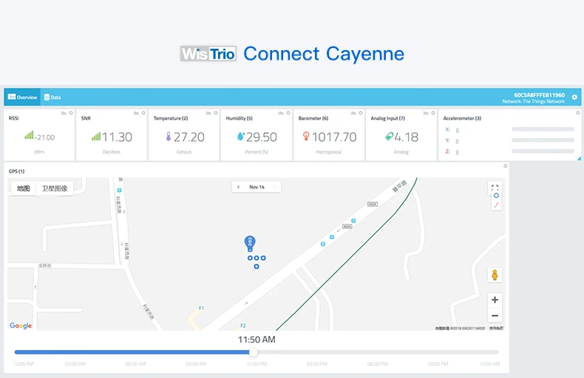Click the F1 marker on map
584x378 pixels.
click(202, 308)
